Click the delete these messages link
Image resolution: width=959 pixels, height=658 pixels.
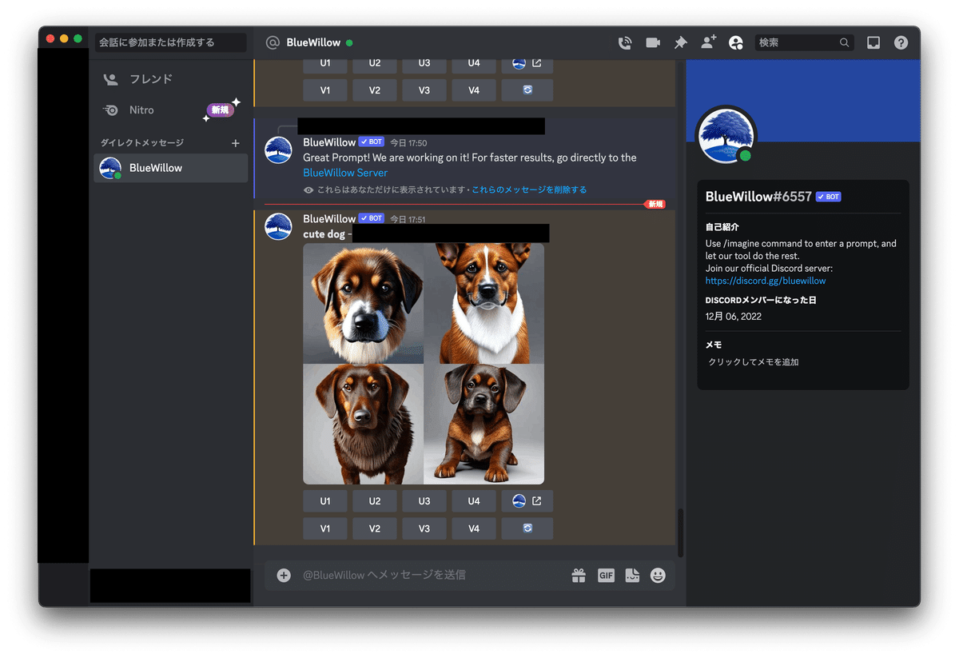click(529, 190)
